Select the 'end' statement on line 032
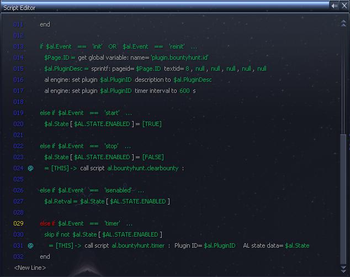 45,257
